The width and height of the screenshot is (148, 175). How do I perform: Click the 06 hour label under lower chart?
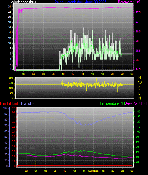46,171
